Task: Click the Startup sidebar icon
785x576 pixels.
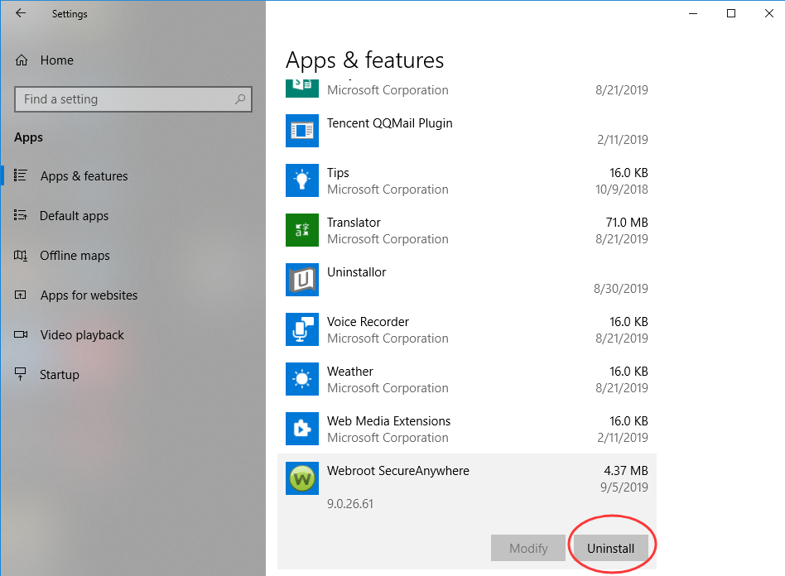Action: (21, 374)
